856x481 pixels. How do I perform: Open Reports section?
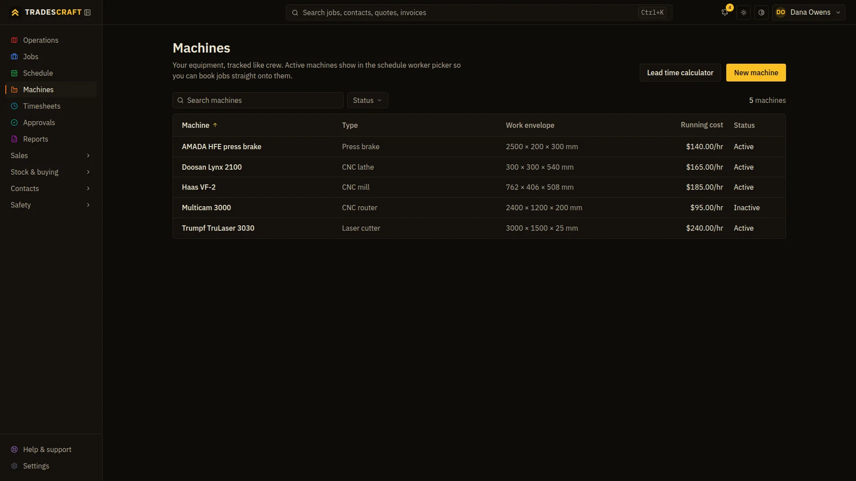tap(51, 139)
